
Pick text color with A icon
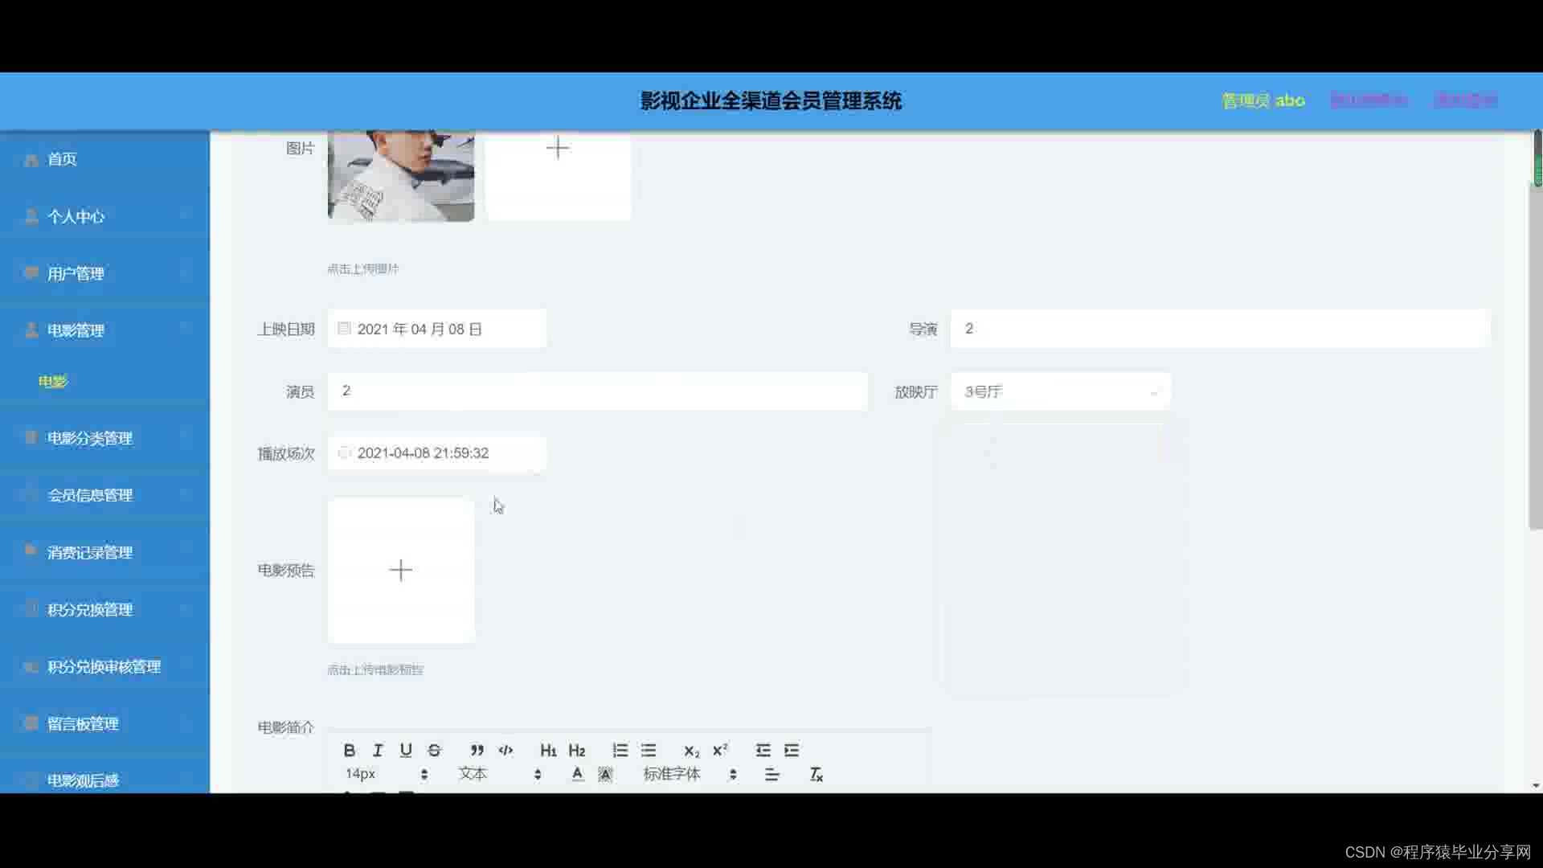click(577, 774)
